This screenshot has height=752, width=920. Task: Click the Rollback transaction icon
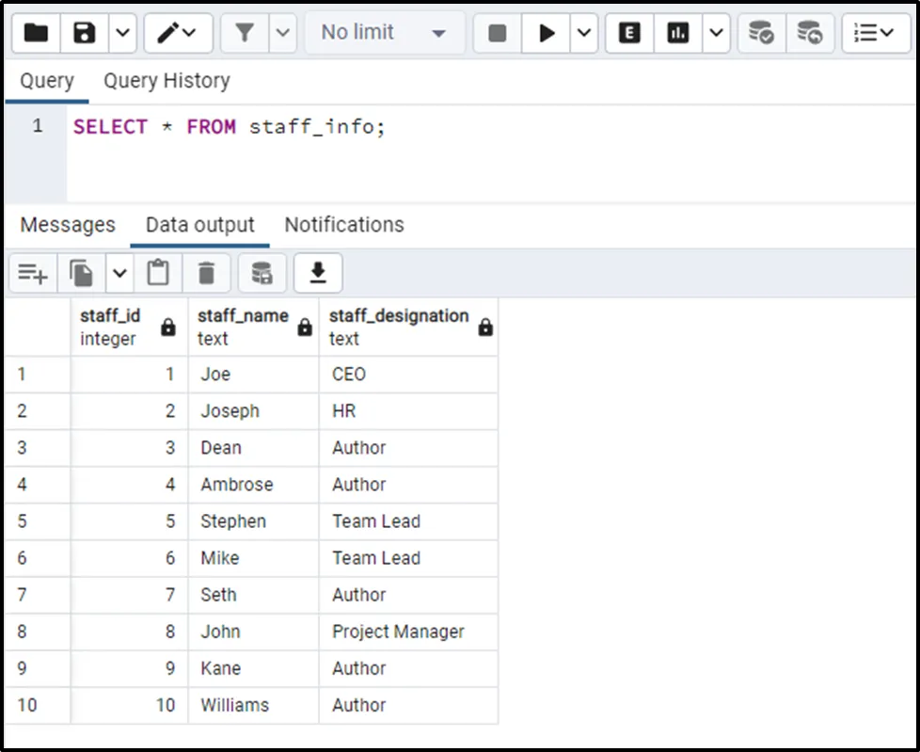coord(809,34)
